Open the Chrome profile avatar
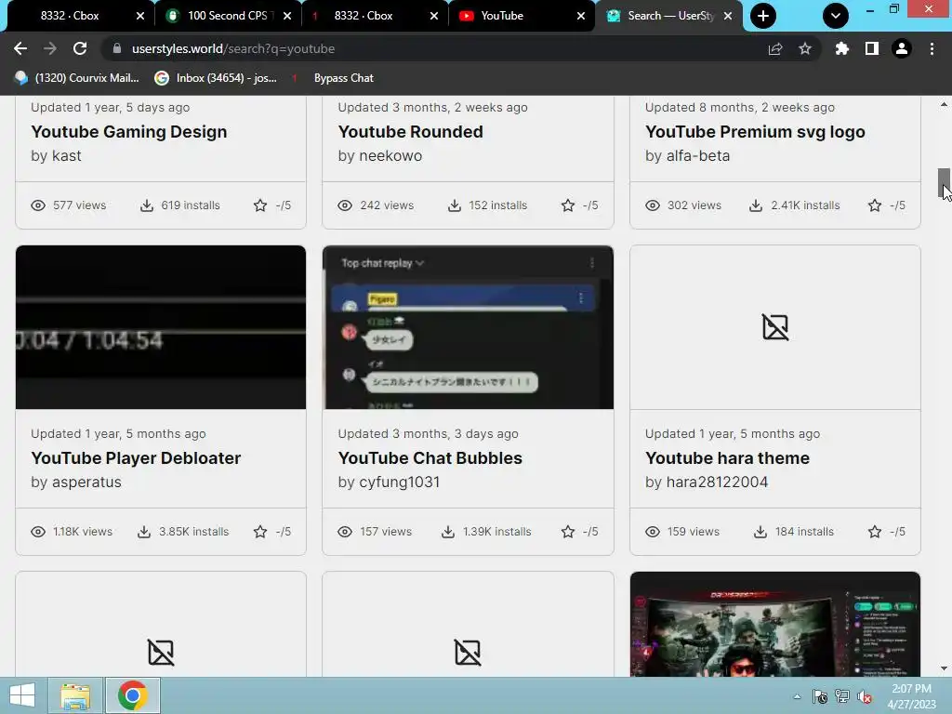This screenshot has height=714, width=952. point(902,48)
